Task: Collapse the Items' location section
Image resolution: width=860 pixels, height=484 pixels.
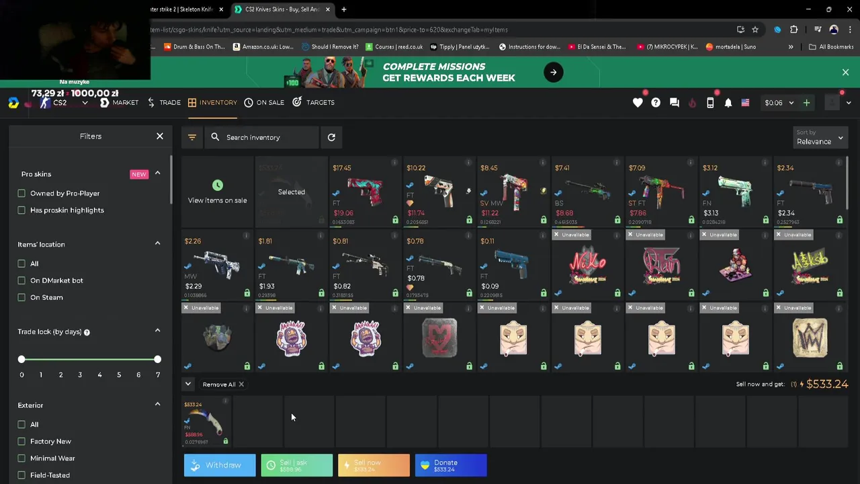Action: click(157, 243)
